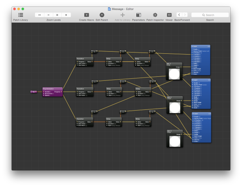Reset zoom to actual size
The height and width of the screenshot is (187, 242).
[57, 15]
